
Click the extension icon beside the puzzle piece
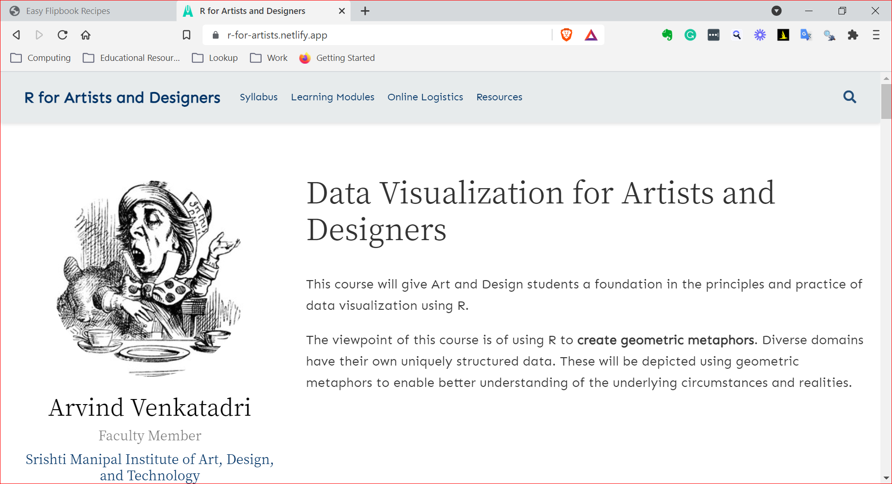coord(829,35)
